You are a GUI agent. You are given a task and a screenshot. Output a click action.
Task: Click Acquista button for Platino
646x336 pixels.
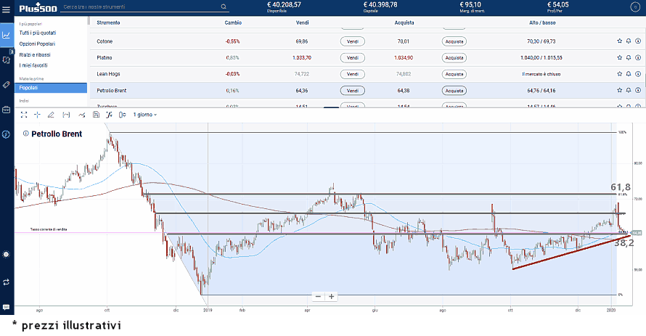[454, 57]
